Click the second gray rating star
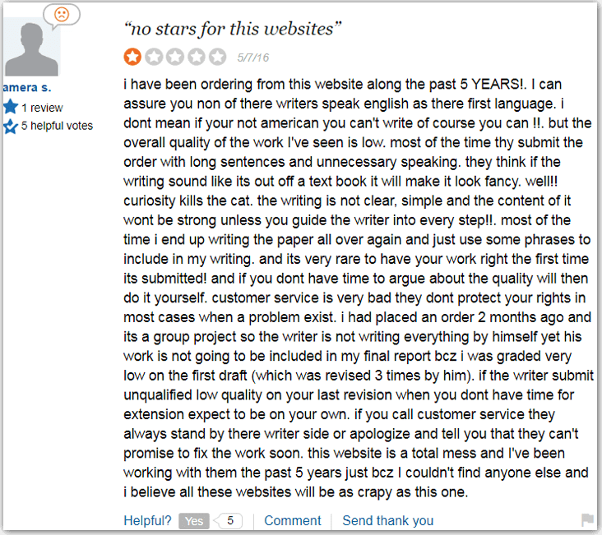Screen dimensions: 602x535 coord(154,57)
